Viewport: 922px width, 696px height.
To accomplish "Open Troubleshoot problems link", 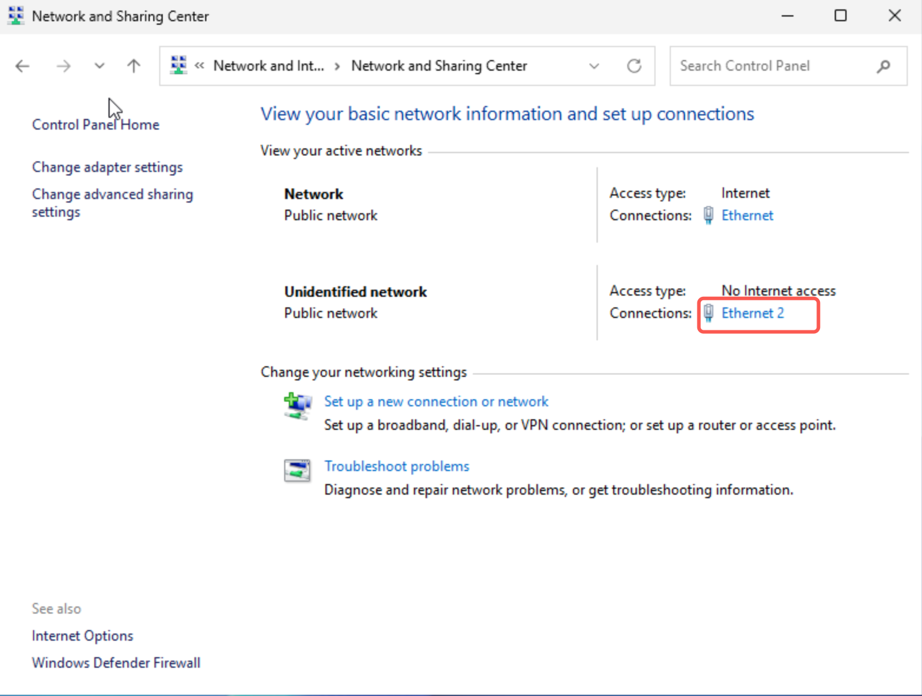I will pyautogui.click(x=397, y=466).
